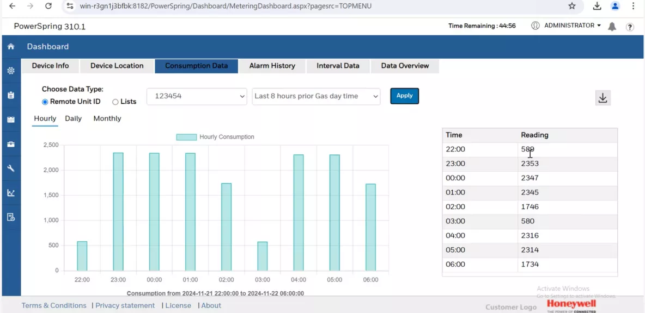Viewport: 645px width, 313px height.
Task: Select the Lists radio button
Action: [x=115, y=102]
